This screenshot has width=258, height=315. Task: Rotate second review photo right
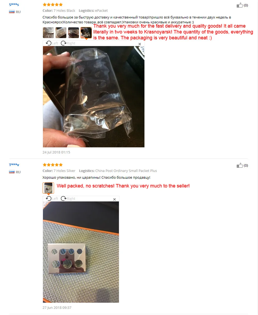68,199
